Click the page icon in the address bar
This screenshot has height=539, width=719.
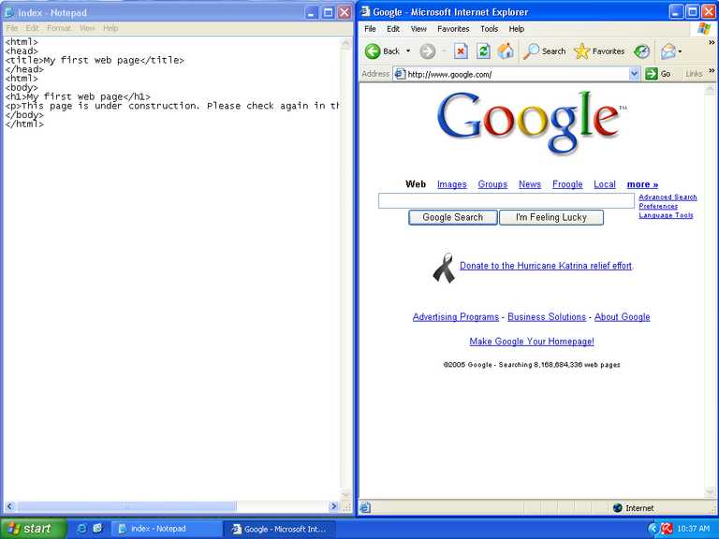[x=400, y=74]
